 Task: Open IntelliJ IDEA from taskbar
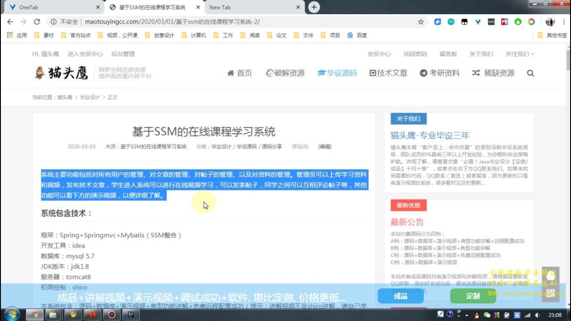click(x=131, y=315)
